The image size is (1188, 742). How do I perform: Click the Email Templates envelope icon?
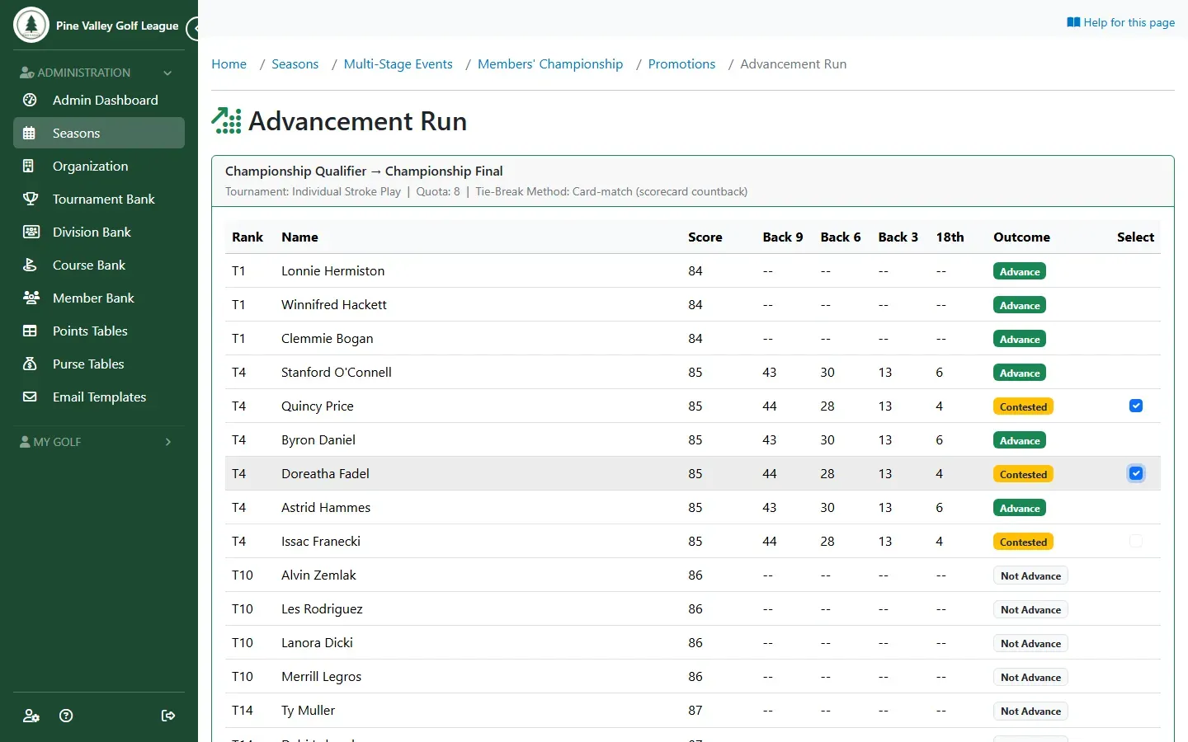click(30, 397)
